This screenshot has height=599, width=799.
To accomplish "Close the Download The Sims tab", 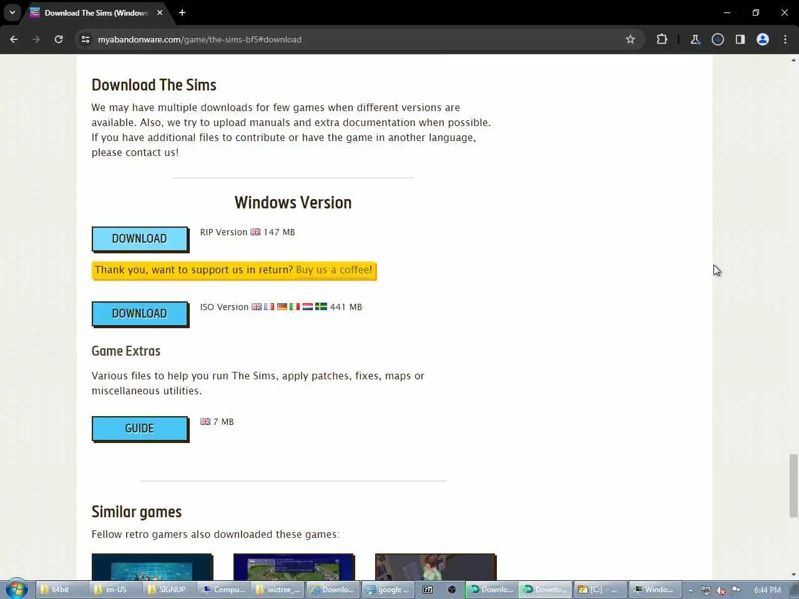I will [x=160, y=12].
